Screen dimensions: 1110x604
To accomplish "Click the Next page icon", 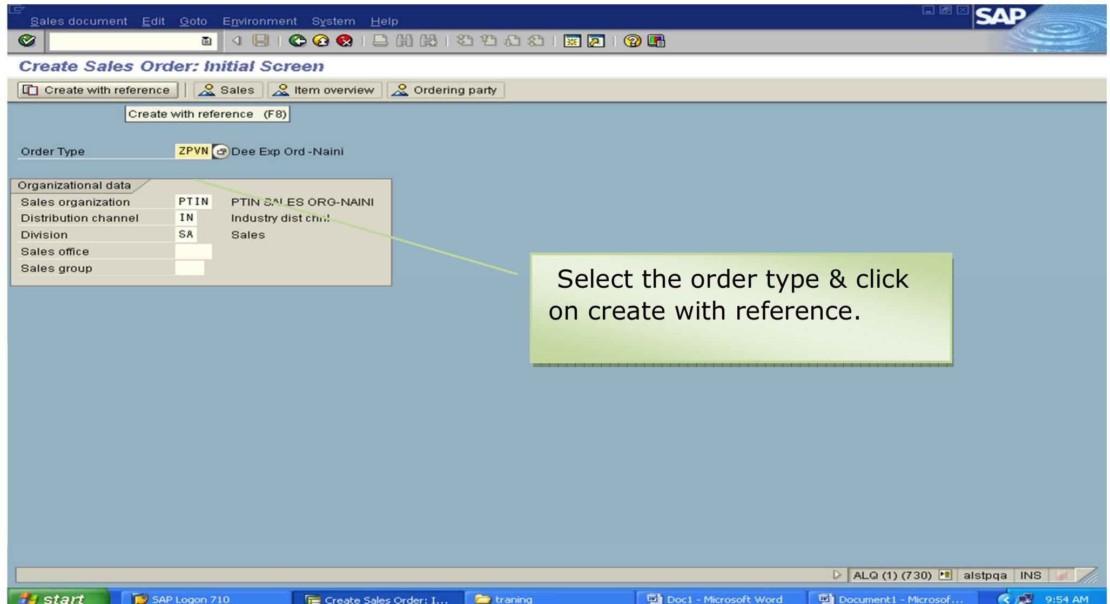I will tap(512, 41).
